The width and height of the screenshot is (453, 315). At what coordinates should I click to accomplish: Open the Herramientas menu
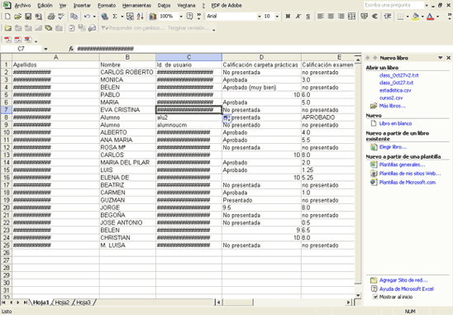pyautogui.click(x=136, y=6)
